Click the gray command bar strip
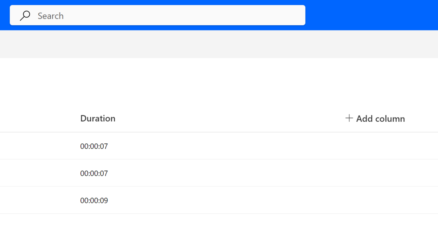Image resolution: width=438 pixels, height=246 pixels. point(219,44)
